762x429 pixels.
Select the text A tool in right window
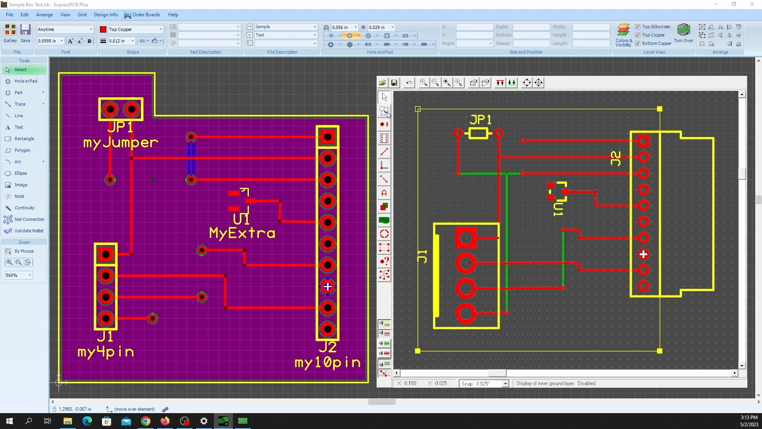click(384, 193)
